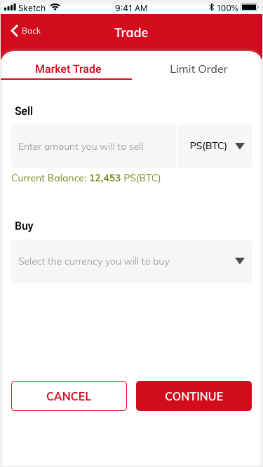Viewport: 263px width, 467px height.
Task: Select the currency you will to buy field
Action: click(x=132, y=261)
